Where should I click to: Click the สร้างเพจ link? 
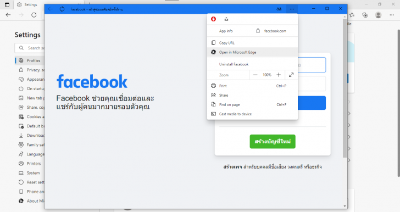point(232,167)
